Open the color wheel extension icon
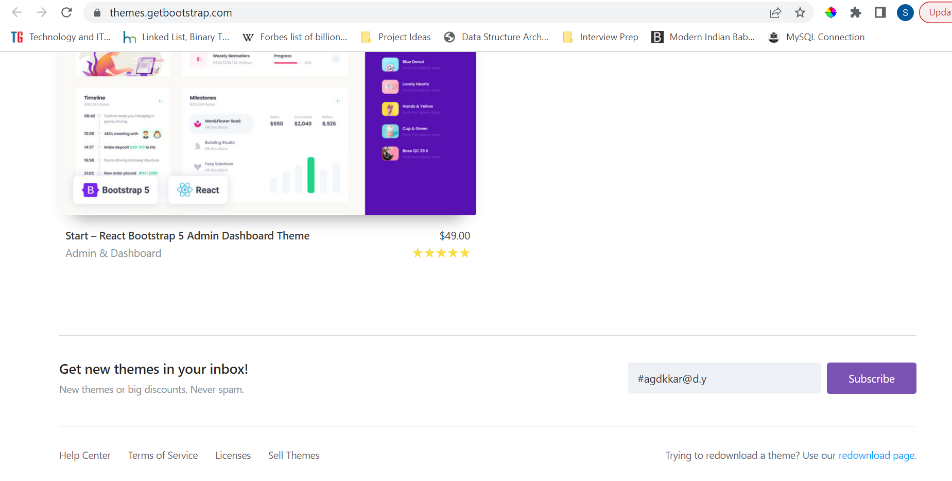The image size is (952, 481). tap(830, 12)
